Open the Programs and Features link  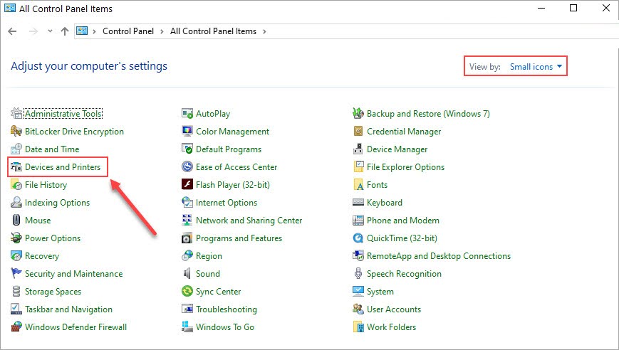[x=239, y=238]
